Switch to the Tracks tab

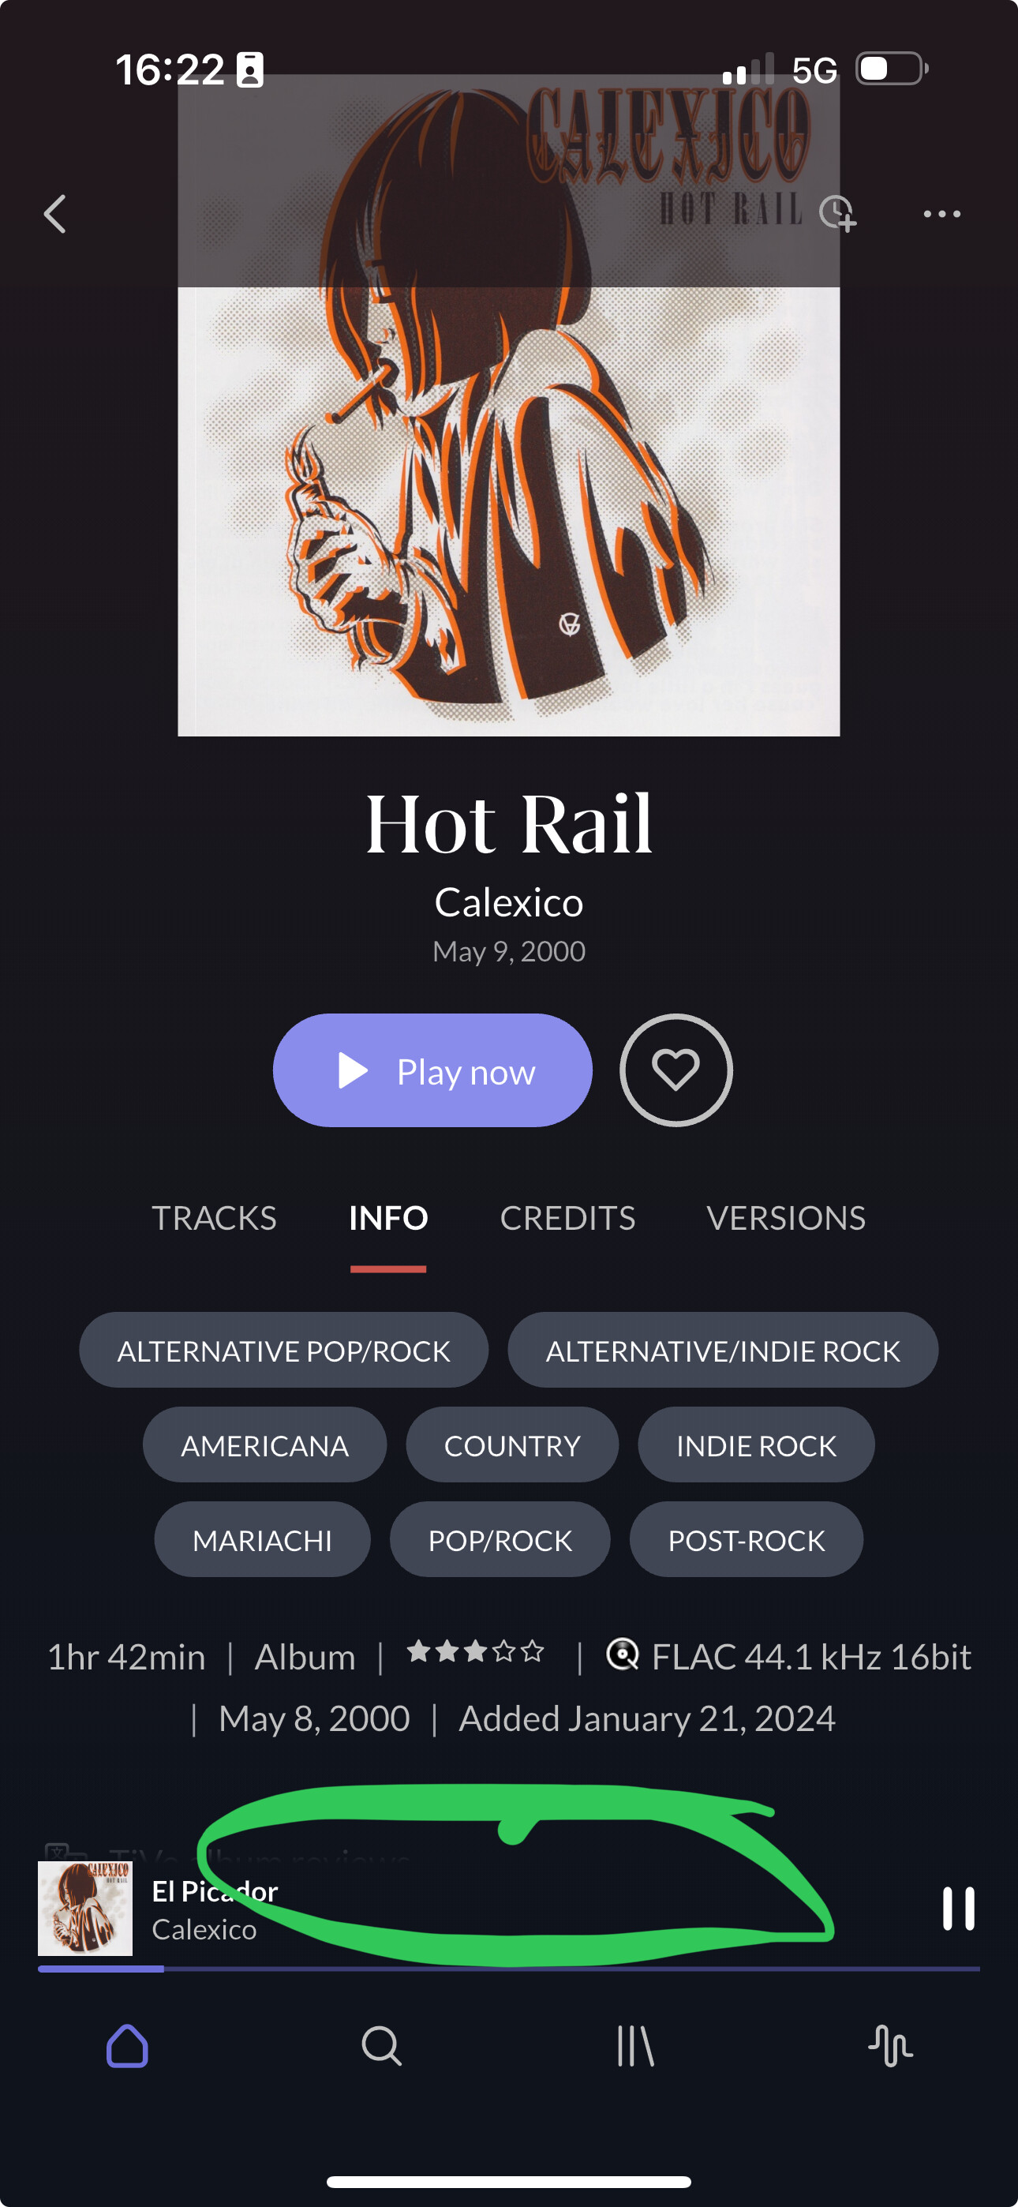214,1217
